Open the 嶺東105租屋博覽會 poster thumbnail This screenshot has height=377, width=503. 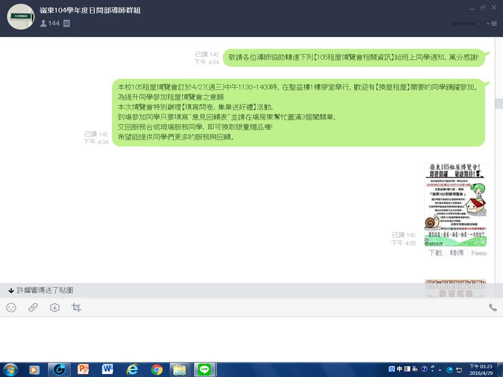coord(455,205)
